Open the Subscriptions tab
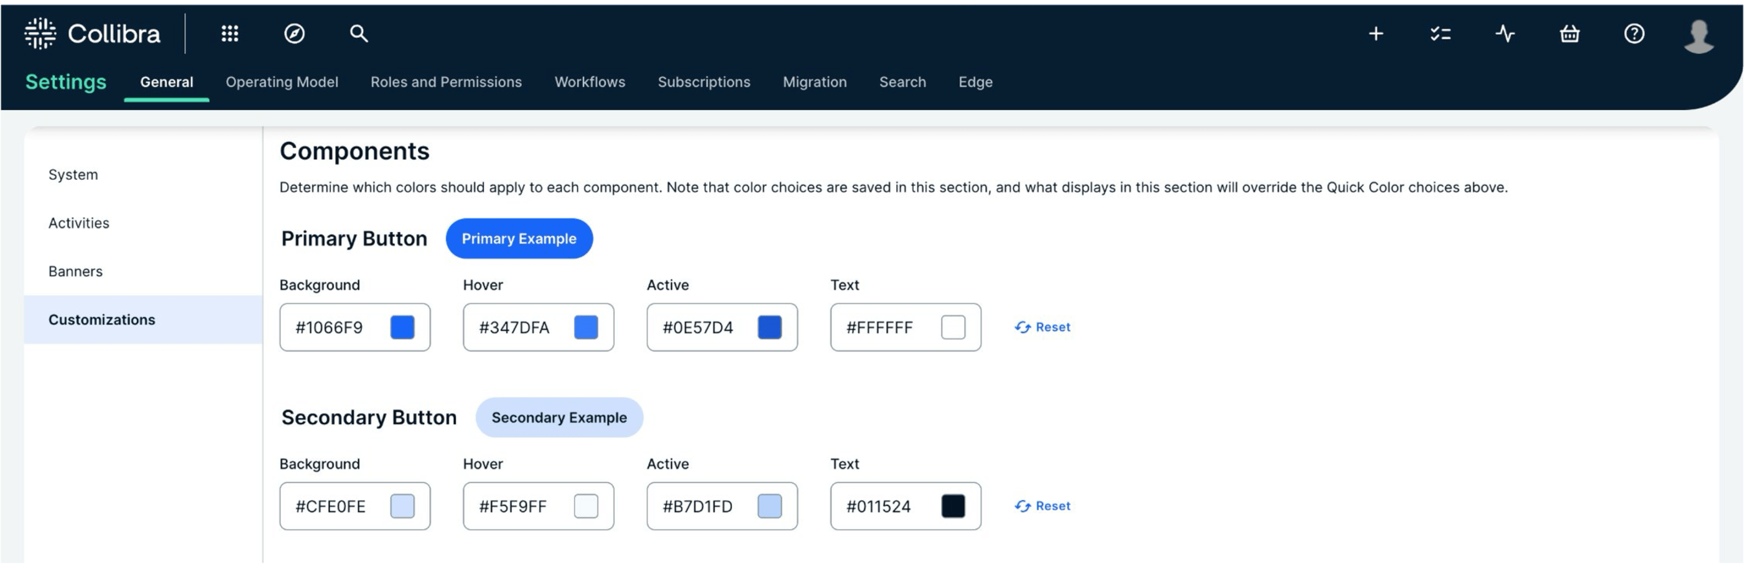Image resolution: width=1747 pixels, height=564 pixels. (x=704, y=82)
